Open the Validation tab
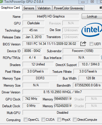 coord(44,8)
